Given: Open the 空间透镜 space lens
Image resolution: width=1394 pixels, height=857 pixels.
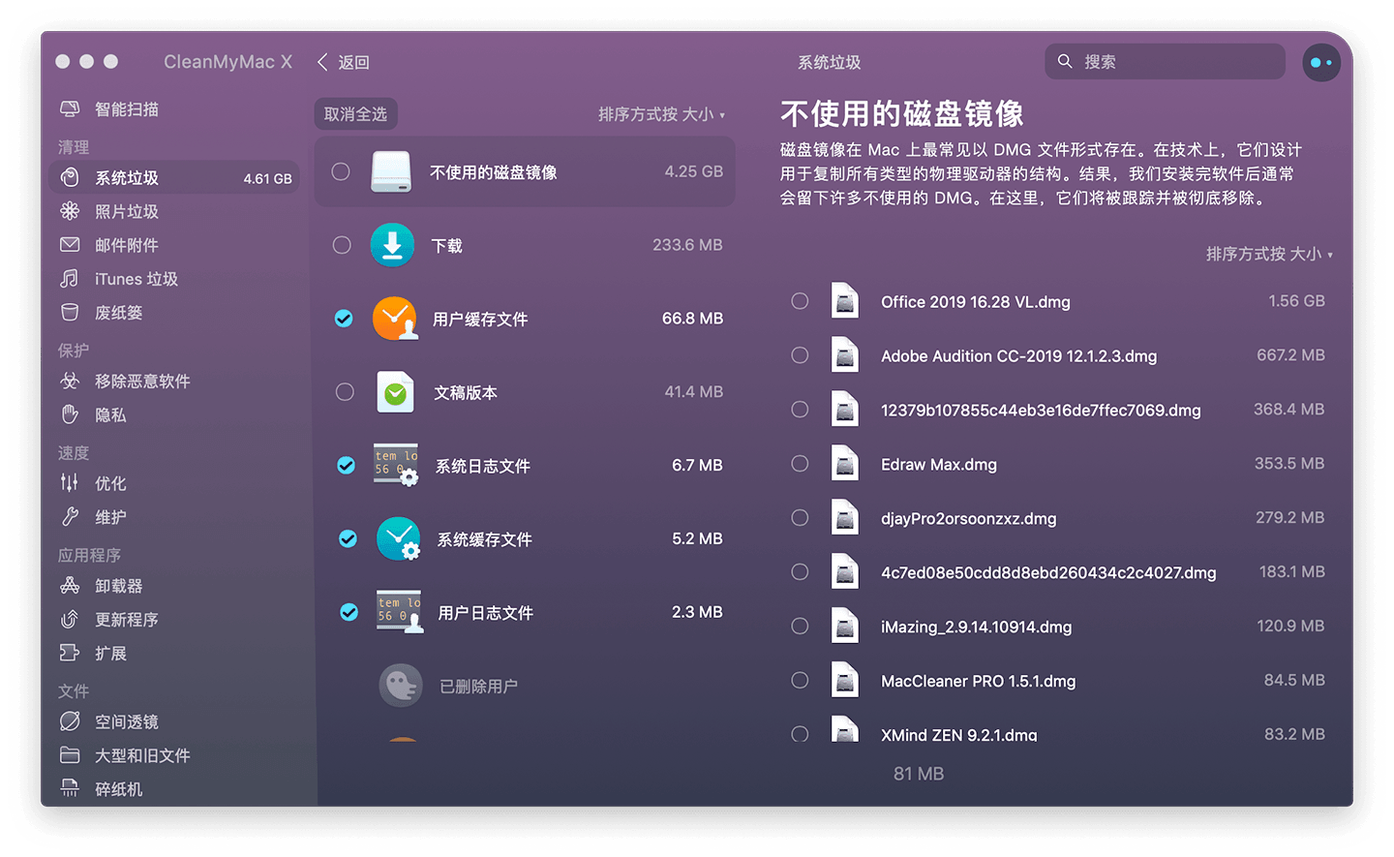Looking at the screenshot, I should [111, 720].
